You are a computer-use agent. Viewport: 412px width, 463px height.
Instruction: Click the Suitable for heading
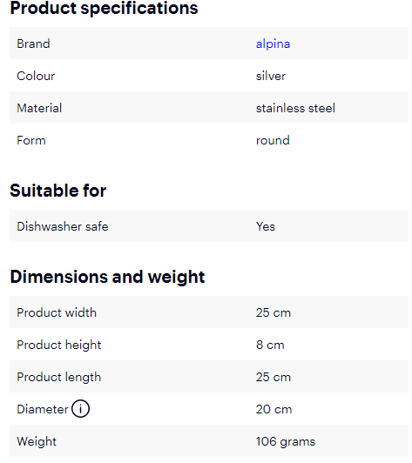click(x=58, y=191)
